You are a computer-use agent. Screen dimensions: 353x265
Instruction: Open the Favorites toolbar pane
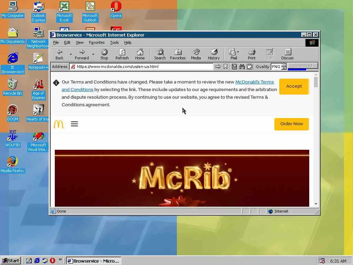[x=178, y=55]
